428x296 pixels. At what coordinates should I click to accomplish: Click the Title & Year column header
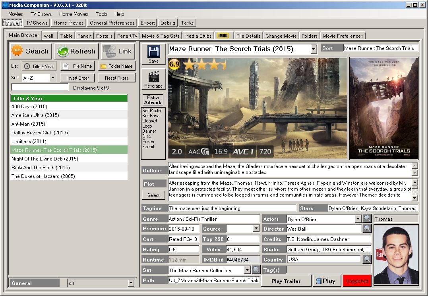69,98
